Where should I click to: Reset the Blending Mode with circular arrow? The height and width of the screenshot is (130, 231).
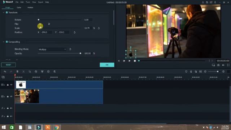[x=70, y=49]
